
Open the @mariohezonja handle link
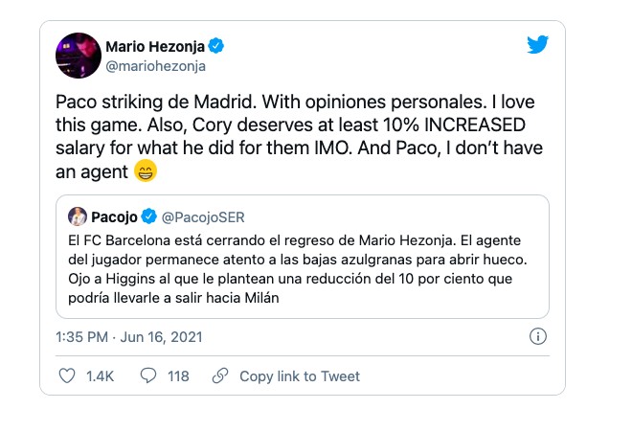click(155, 66)
